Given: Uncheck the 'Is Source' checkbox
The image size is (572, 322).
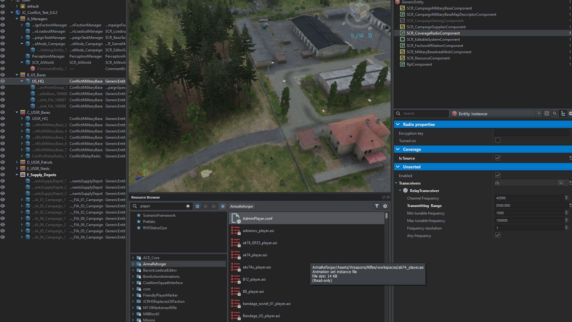Looking at the screenshot, I should coord(498,158).
